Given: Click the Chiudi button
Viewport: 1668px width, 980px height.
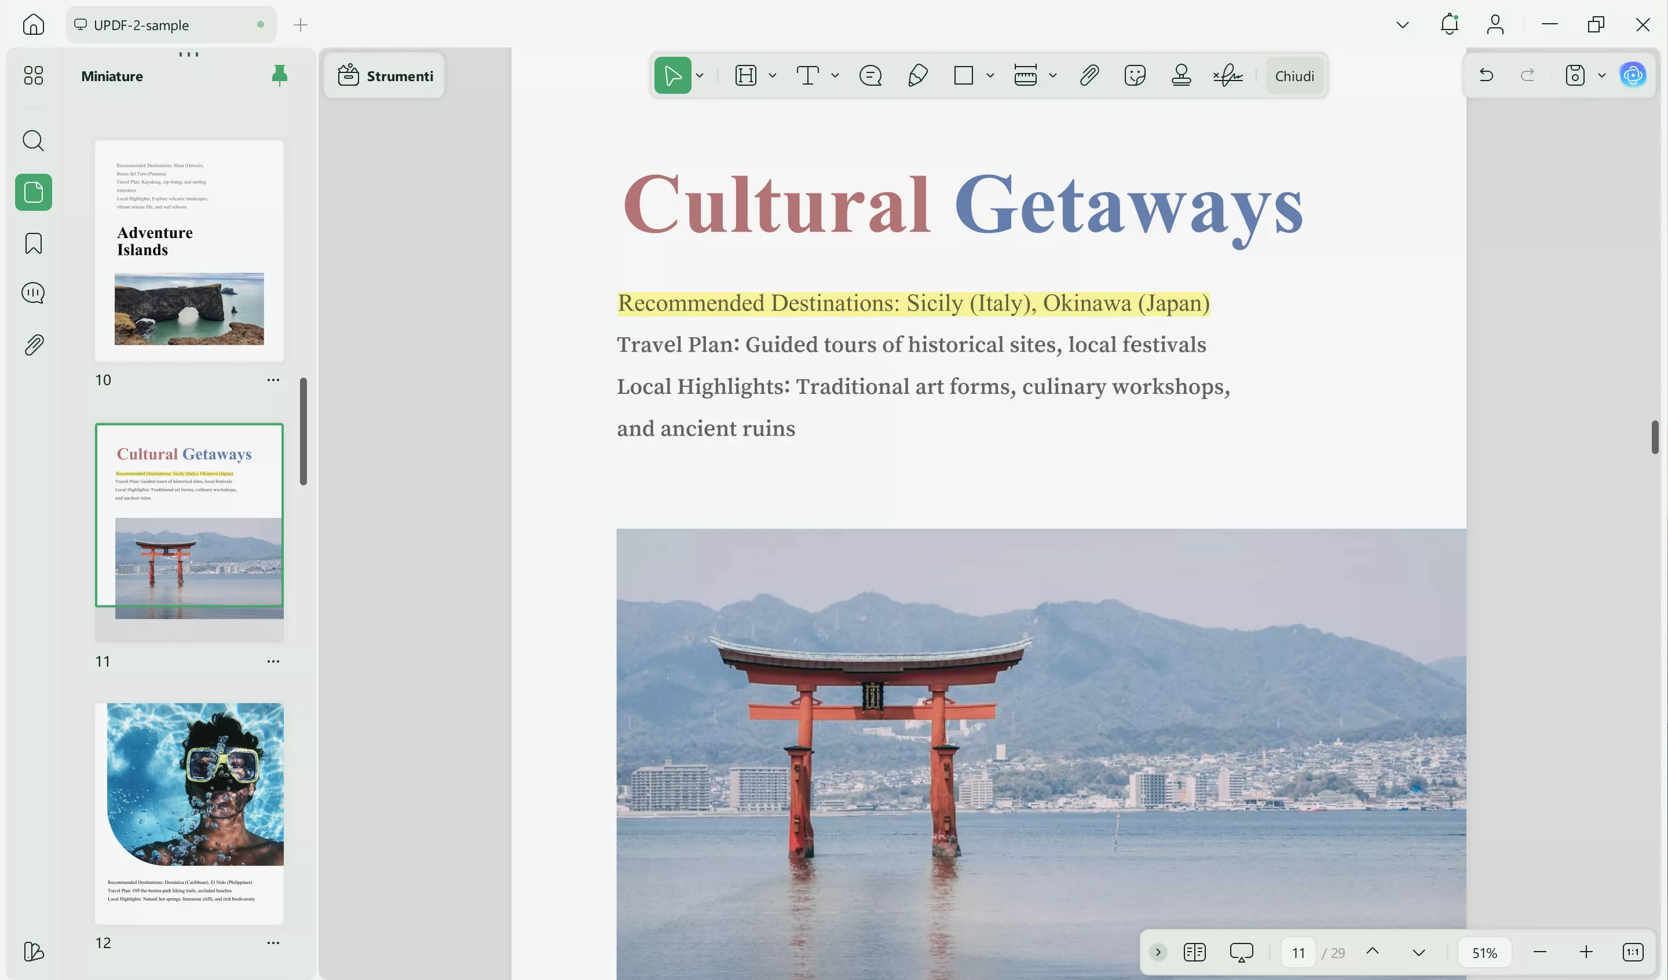Looking at the screenshot, I should coord(1294,76).
